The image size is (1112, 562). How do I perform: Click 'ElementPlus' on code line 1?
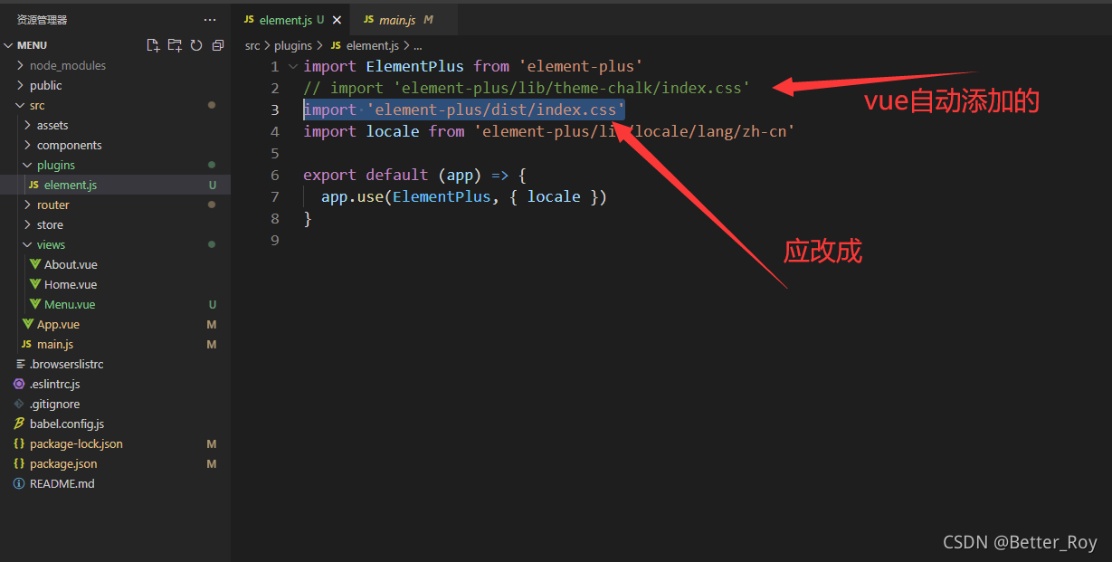click(414, 66)
